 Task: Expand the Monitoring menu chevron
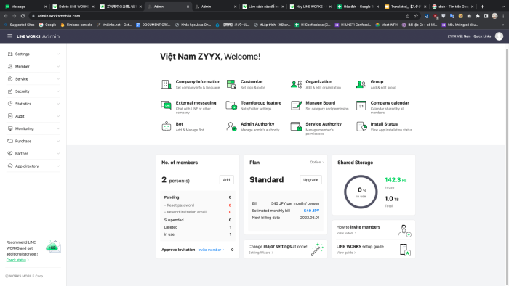(58, 128)
